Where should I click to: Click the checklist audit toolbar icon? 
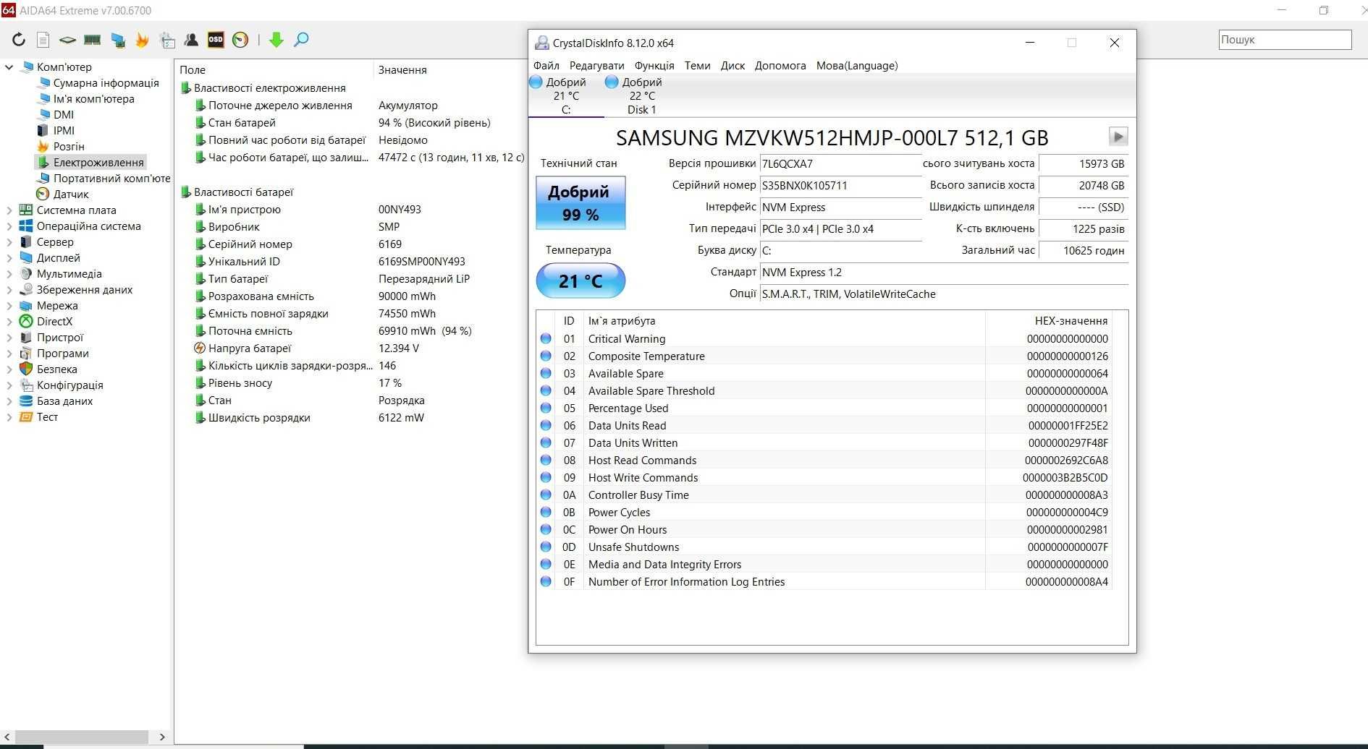pyautogui.click(x=167, y=40)
